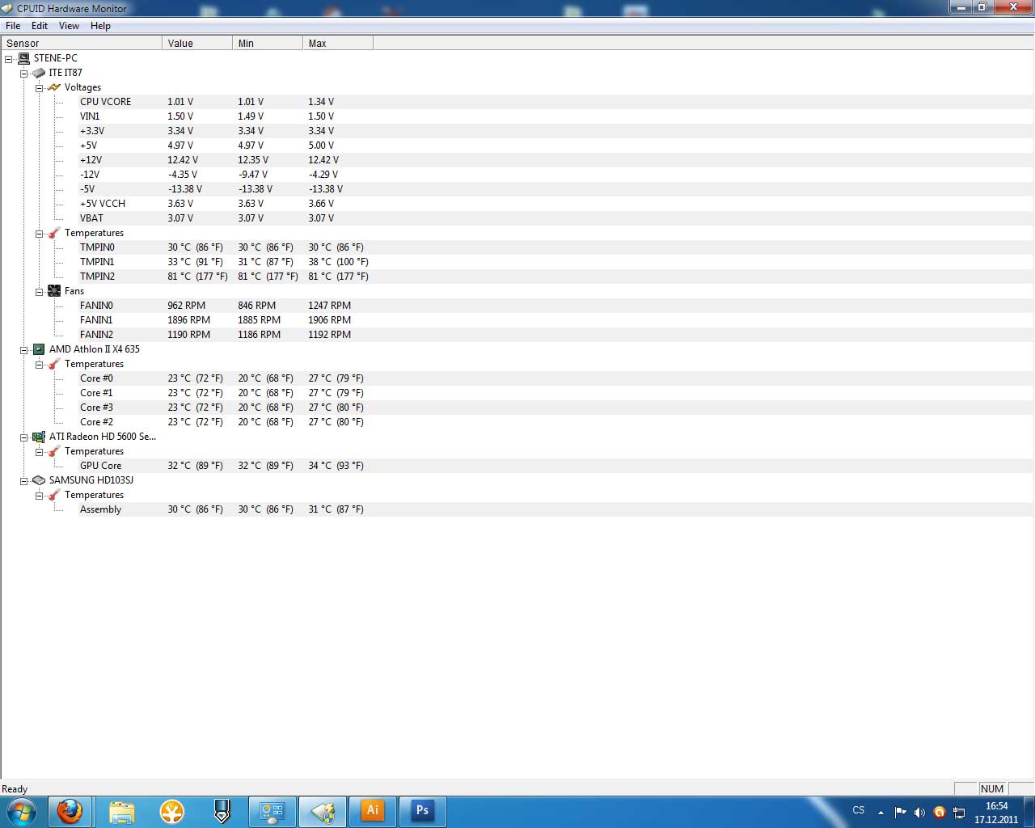1035x828 pixels.
Task: Collapse Temperatures under AMD Athlon
Action: point(39,365)
